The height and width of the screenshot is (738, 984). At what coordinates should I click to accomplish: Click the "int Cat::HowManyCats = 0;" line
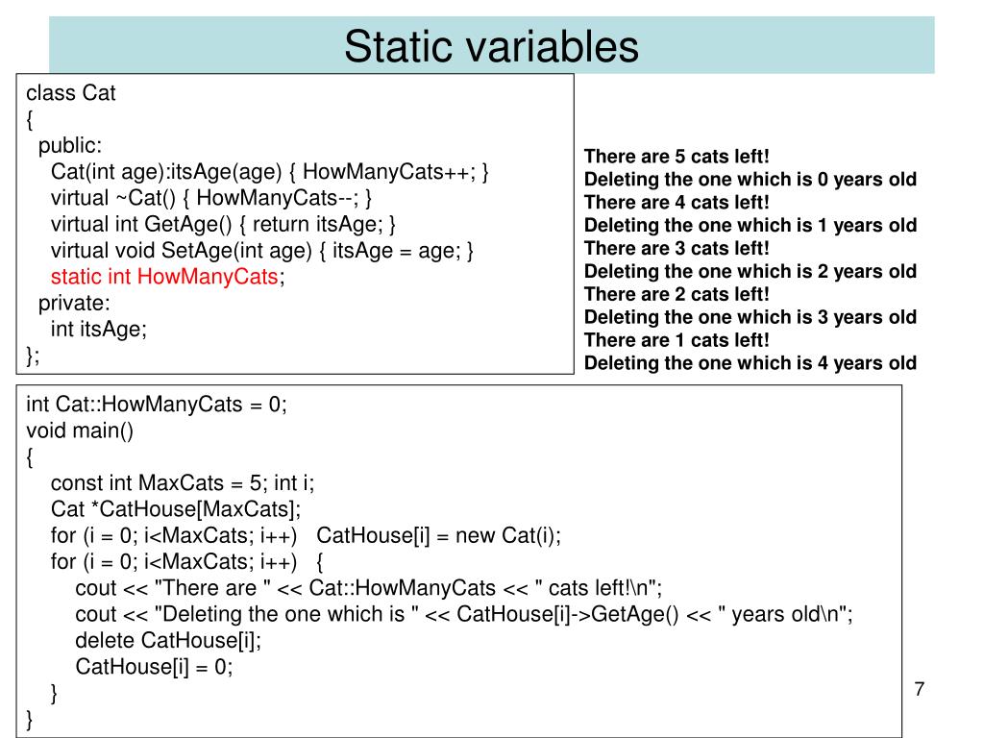(x=157, y=405)
